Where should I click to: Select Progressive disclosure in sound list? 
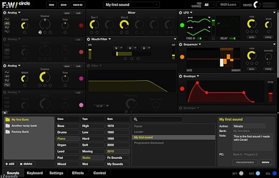173,143
